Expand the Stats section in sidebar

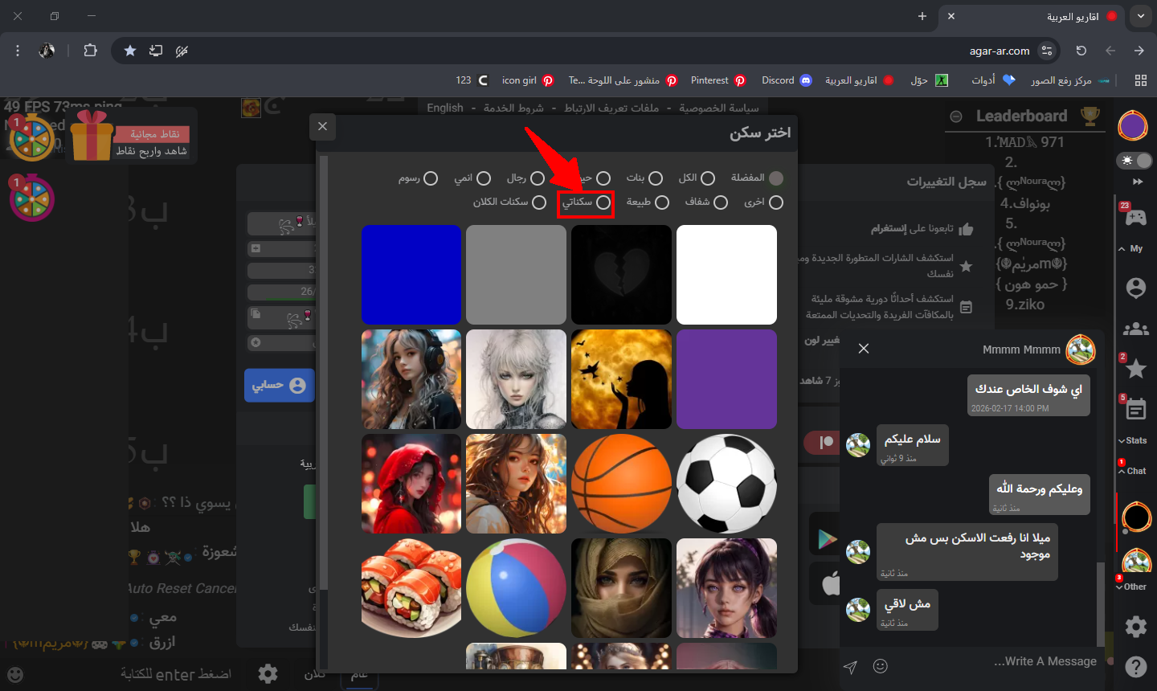(1132, 440)
